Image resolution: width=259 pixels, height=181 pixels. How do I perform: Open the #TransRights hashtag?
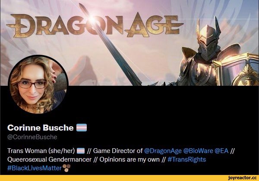pyautogui.click(x=186, y=159)
